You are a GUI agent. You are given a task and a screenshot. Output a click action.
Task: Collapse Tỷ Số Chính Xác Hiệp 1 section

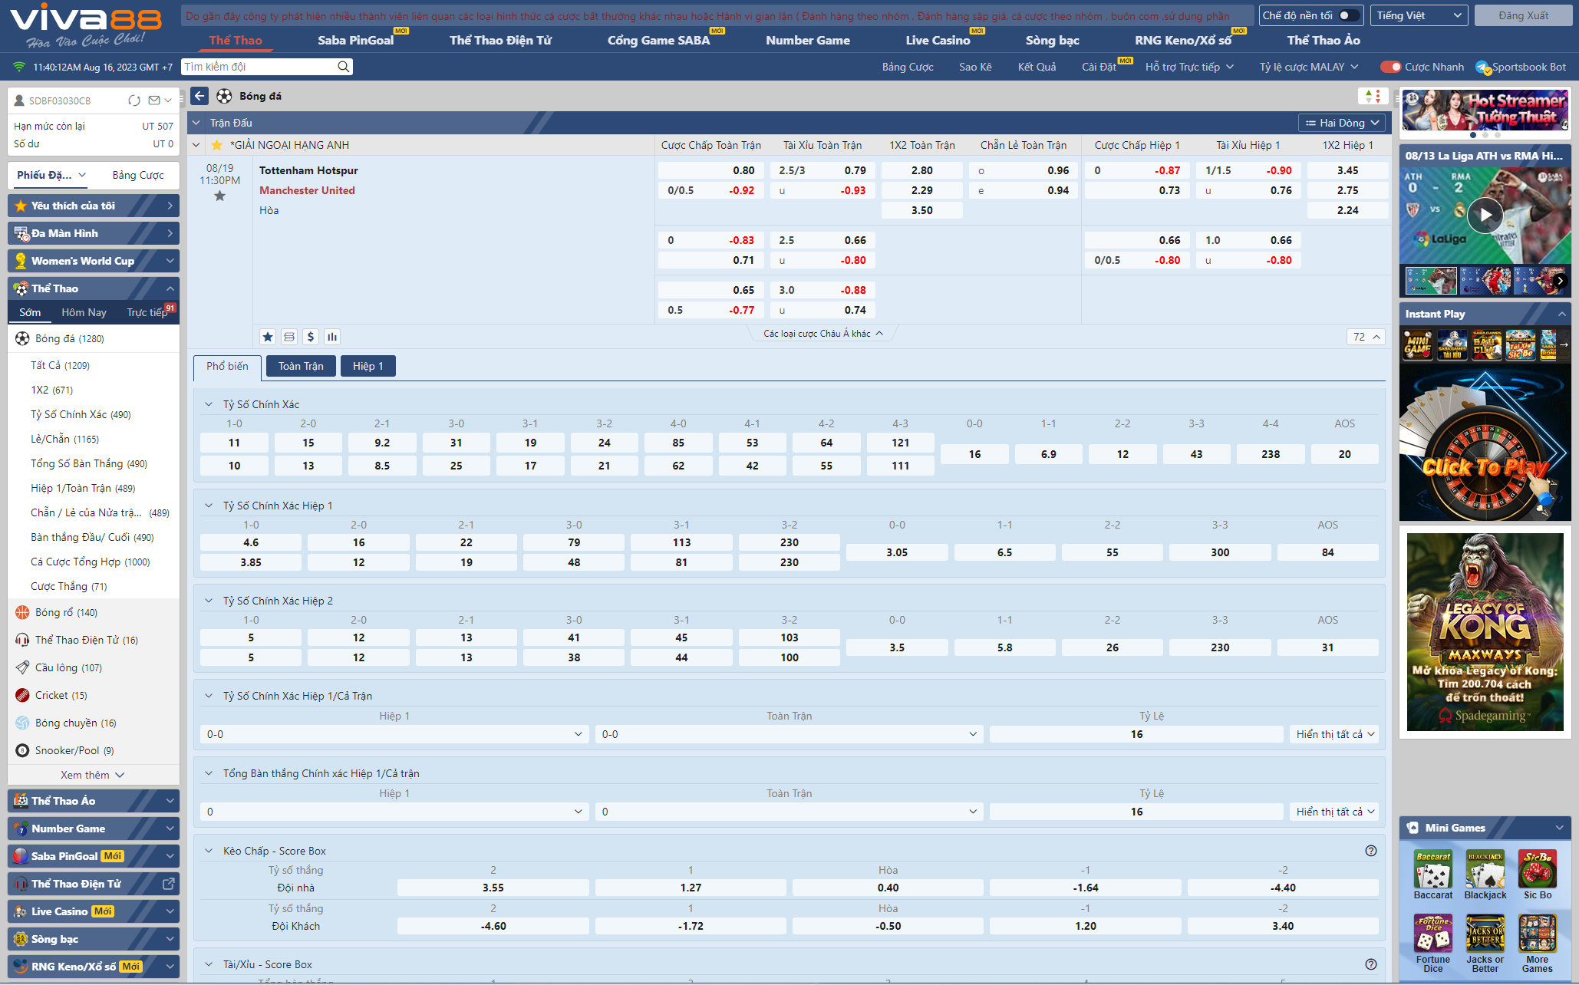(x=209, y=506)
